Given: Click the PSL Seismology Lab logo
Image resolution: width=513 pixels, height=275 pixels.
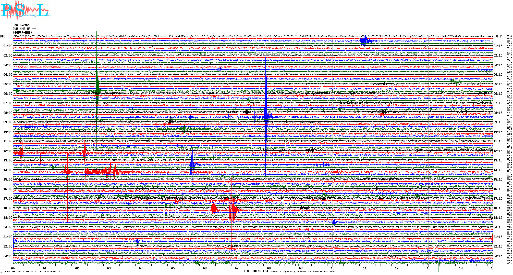Looking at the screenshot, I should click(x=26, y=10).
